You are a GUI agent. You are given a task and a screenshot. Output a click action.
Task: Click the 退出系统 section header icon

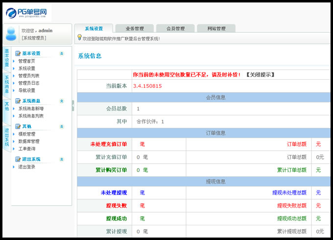(x=18, y=159)
